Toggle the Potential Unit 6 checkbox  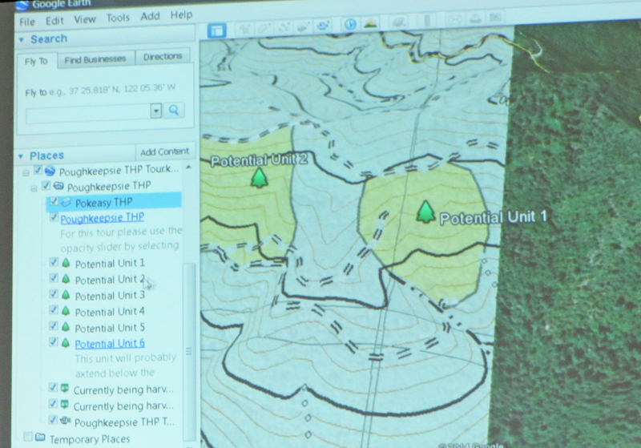click(53, 341)
